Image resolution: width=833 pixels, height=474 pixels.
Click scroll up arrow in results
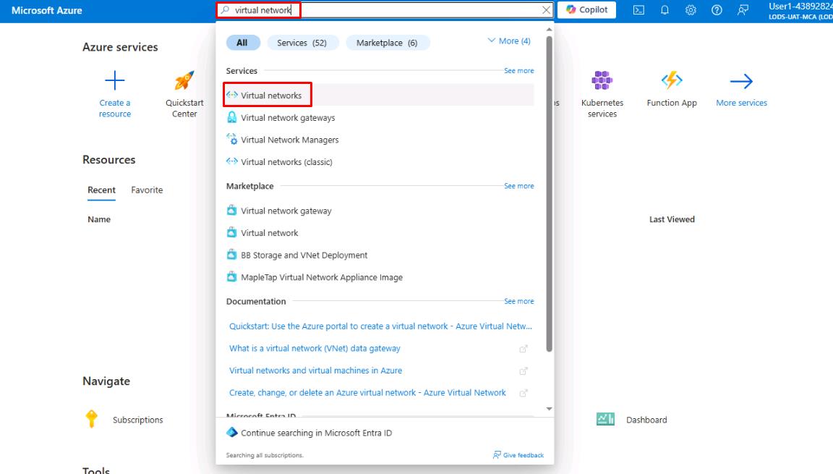(x=550, y=30)
